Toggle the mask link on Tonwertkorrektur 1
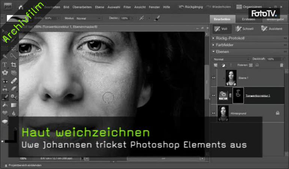The height and width of the screenshot is (169, 289). (x=230, y=95)
